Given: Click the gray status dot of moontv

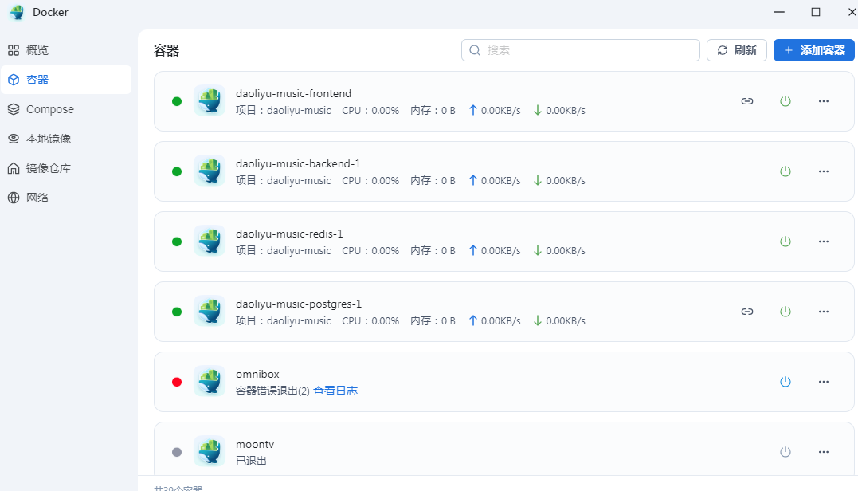Looking at the screenshot, I should point(177,452).
